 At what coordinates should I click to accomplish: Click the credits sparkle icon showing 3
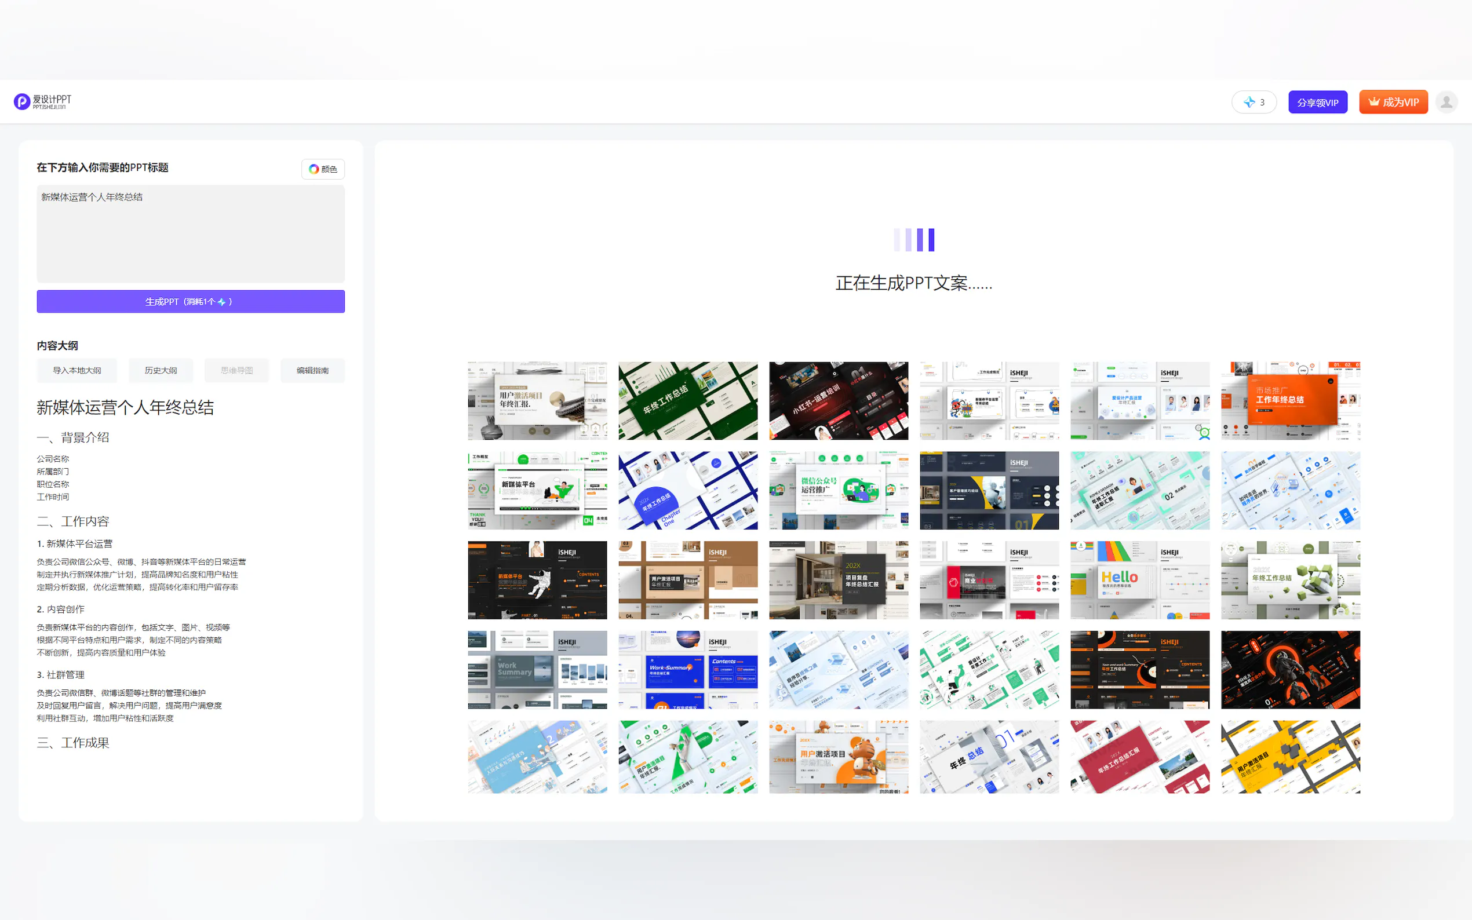pyautogui.click(x=1249, y=102)
